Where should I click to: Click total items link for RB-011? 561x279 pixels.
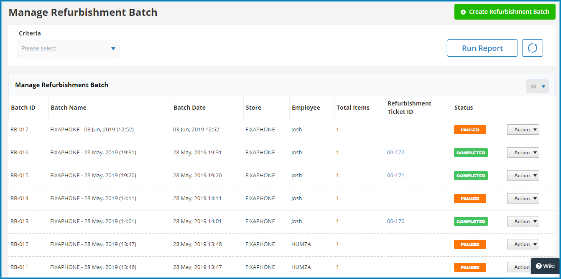click(337, 267)
